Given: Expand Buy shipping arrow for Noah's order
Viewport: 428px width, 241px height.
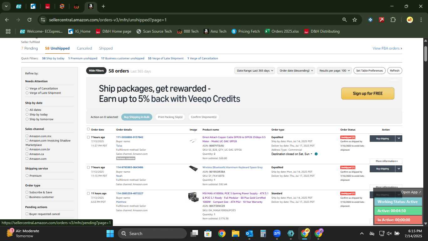Looking at the screenshot, I should pyautogui.click(x=399, y=169).
